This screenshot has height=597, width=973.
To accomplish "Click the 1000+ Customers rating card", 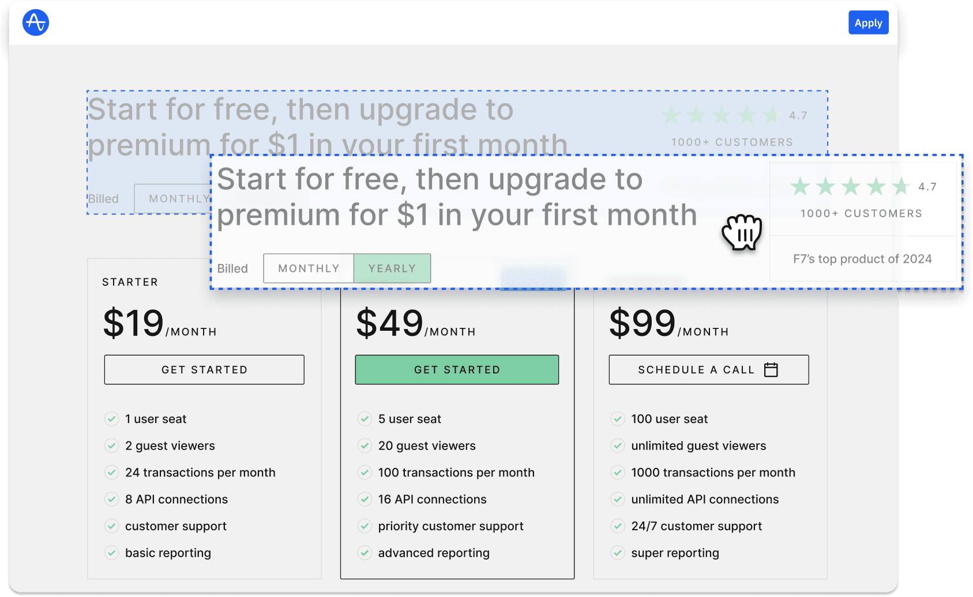I will coord(862,200).
